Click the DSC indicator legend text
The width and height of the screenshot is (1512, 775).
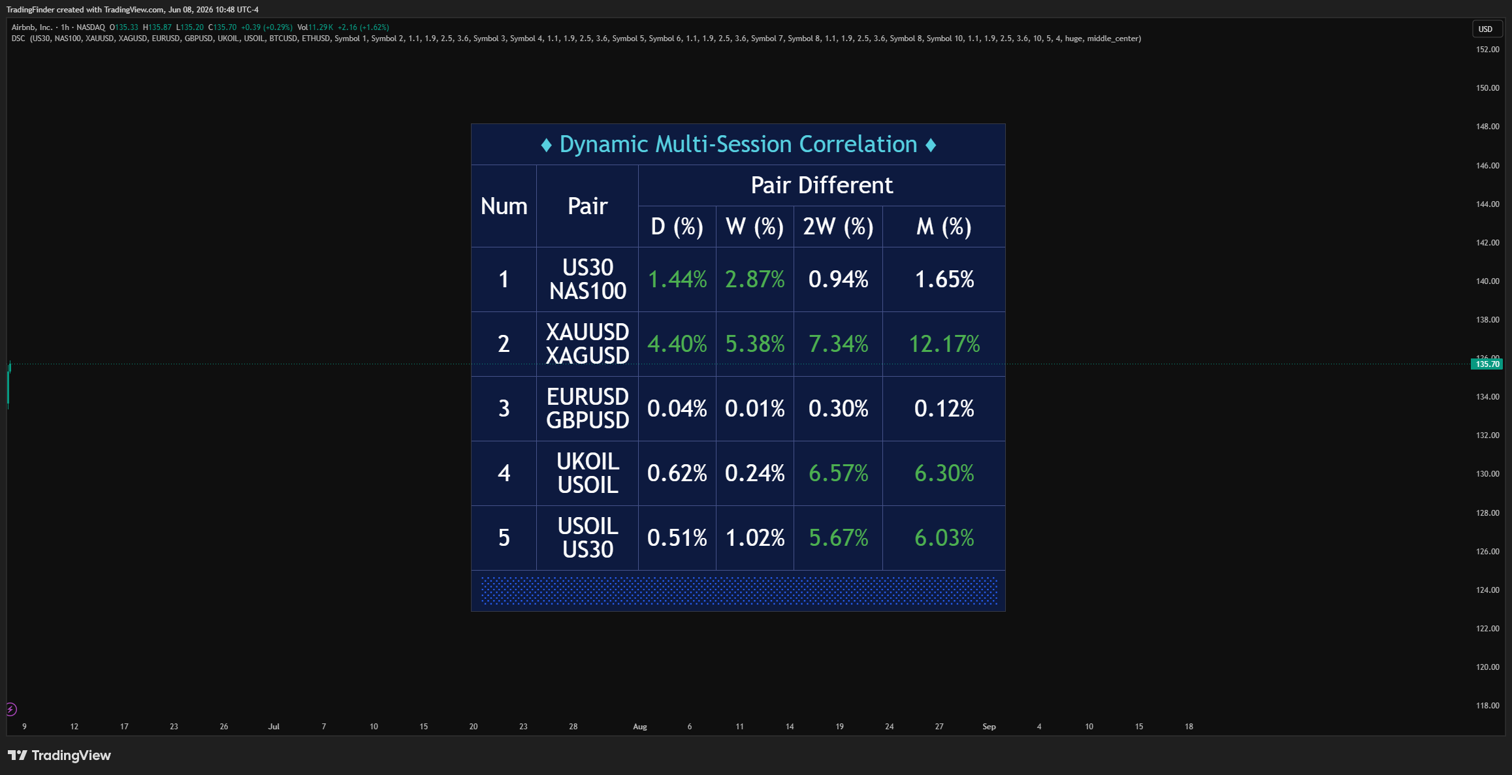tap(576, 39)
